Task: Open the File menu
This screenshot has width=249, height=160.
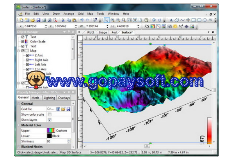Action: click(27, 14)
